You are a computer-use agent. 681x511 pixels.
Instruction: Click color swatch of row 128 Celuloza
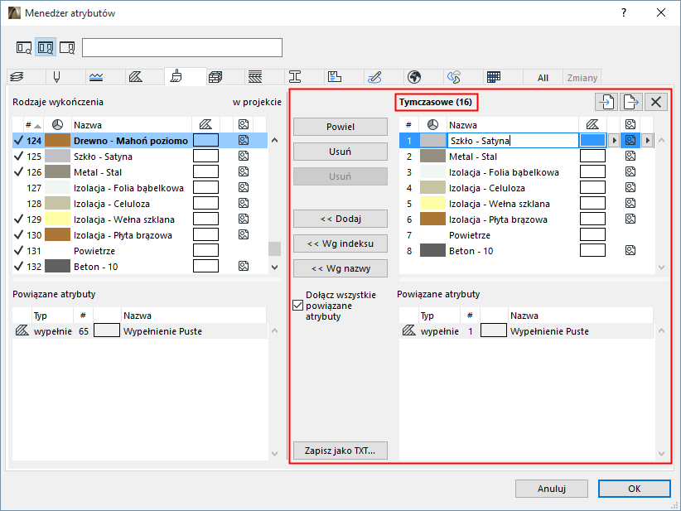click(57, 203)
